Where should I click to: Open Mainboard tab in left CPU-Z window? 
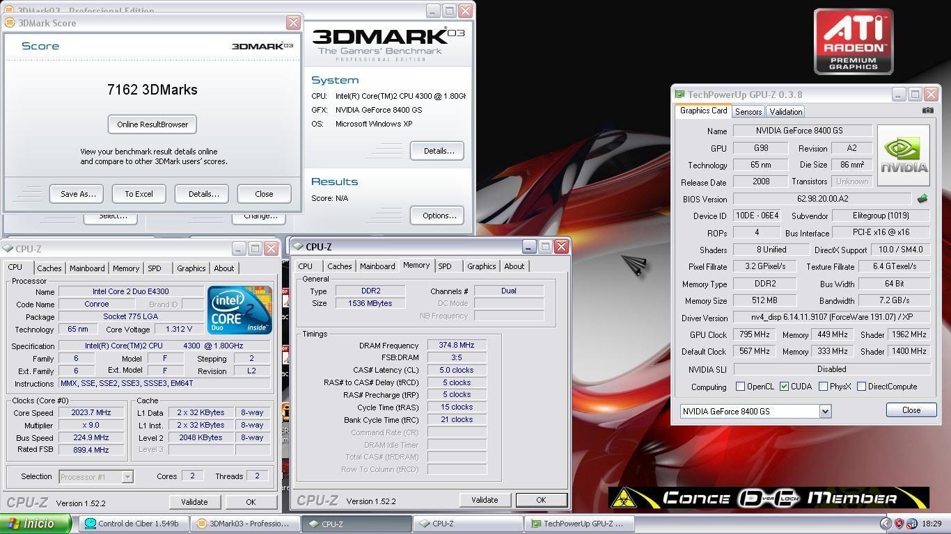[x=87, y=268]
